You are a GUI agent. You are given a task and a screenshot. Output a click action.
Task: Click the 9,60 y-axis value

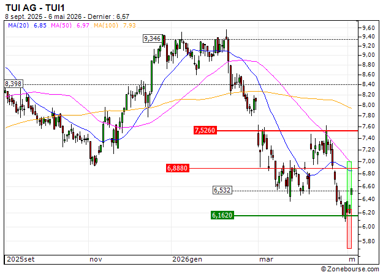click(368, 28)
